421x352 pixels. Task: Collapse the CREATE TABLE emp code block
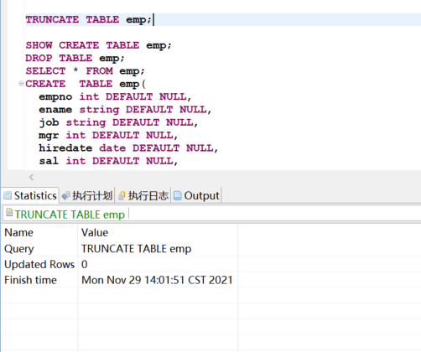(21, 83)
